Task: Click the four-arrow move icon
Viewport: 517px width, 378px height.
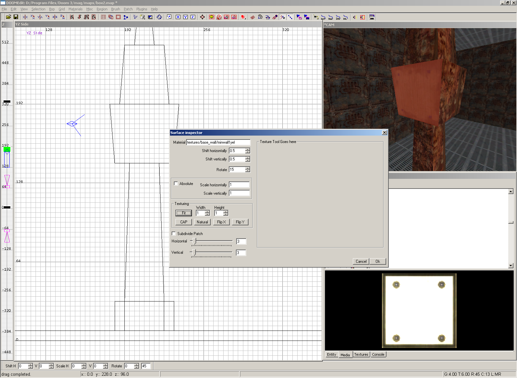Action: pos(202,17)
